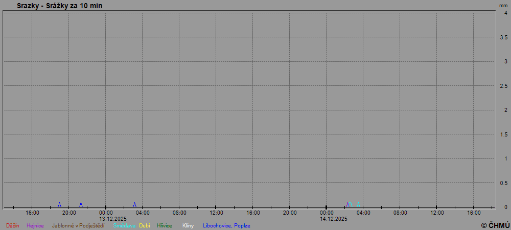Click the white Klíny legend entry

coord(188,225)
